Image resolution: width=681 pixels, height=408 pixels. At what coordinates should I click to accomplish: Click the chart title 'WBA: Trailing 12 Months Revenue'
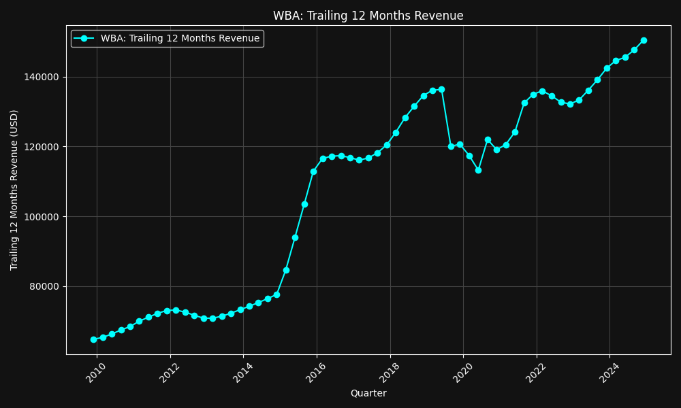[368, 16]
